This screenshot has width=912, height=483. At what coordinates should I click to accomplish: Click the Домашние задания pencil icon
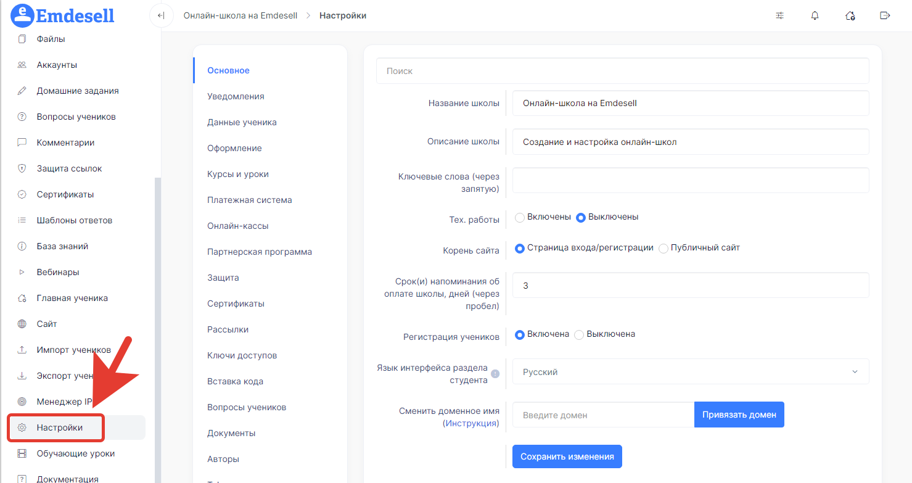(22, 91)
